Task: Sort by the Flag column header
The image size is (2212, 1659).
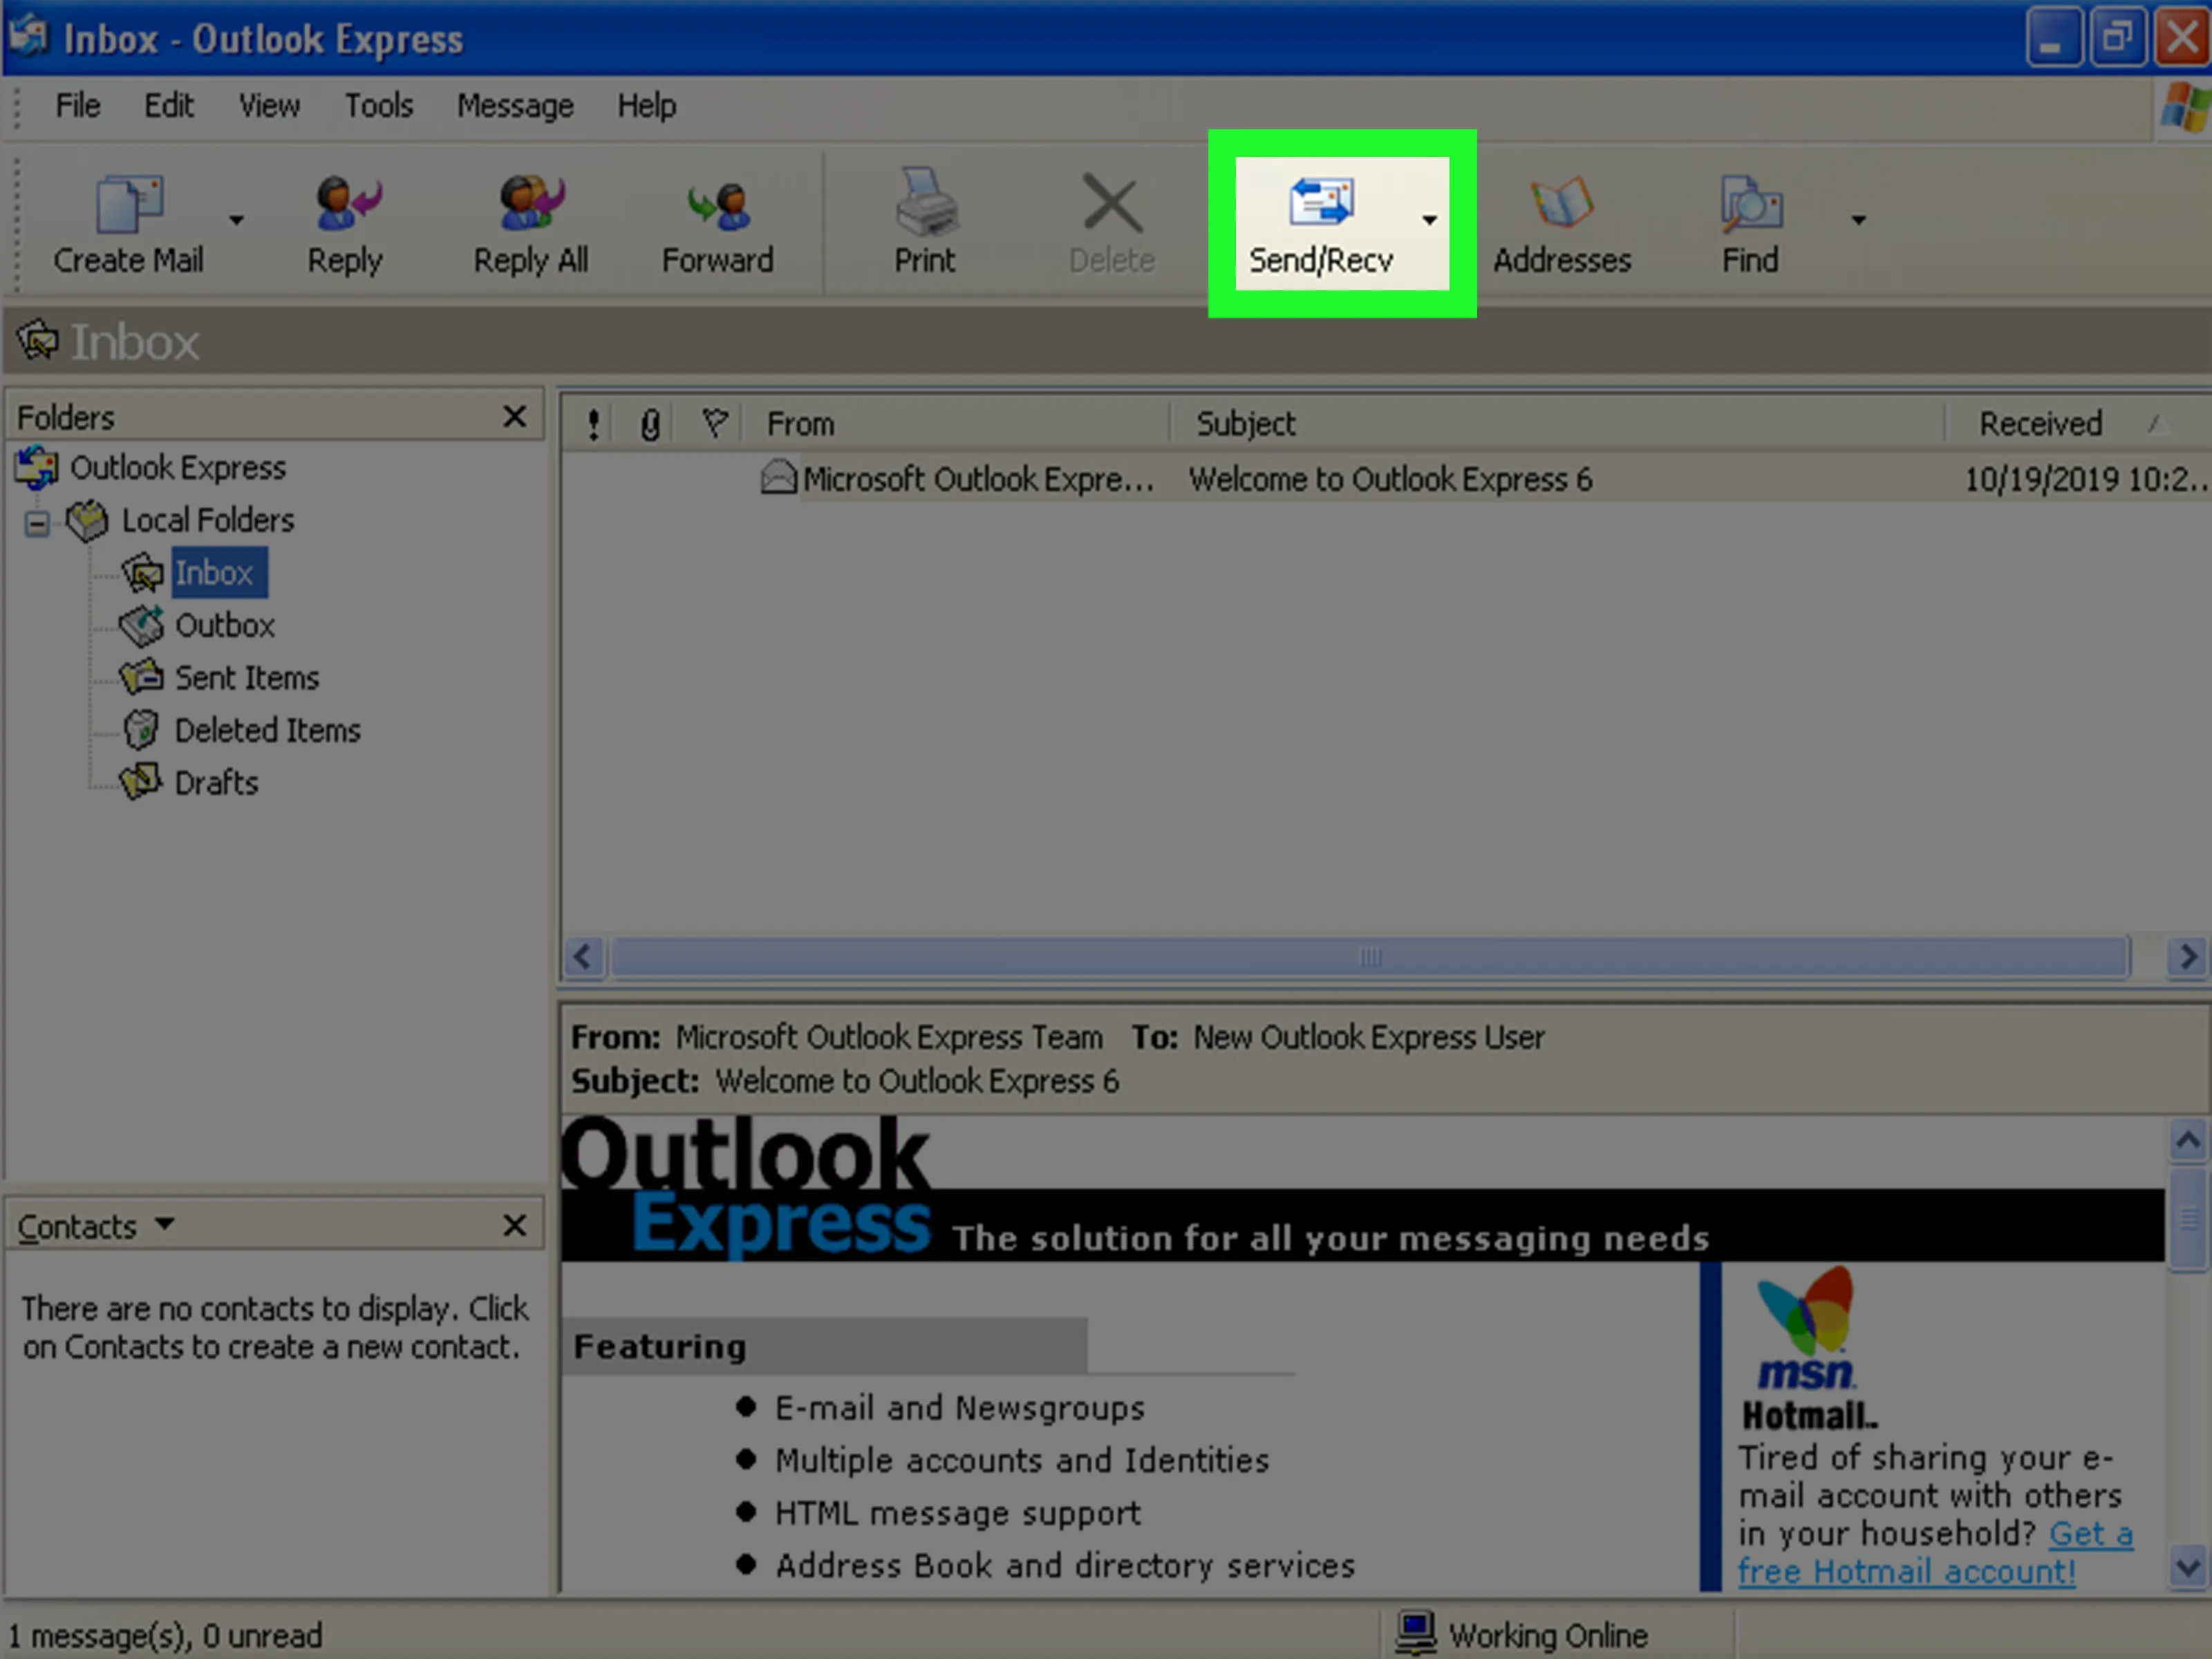Action: click(x=714, y=424)
